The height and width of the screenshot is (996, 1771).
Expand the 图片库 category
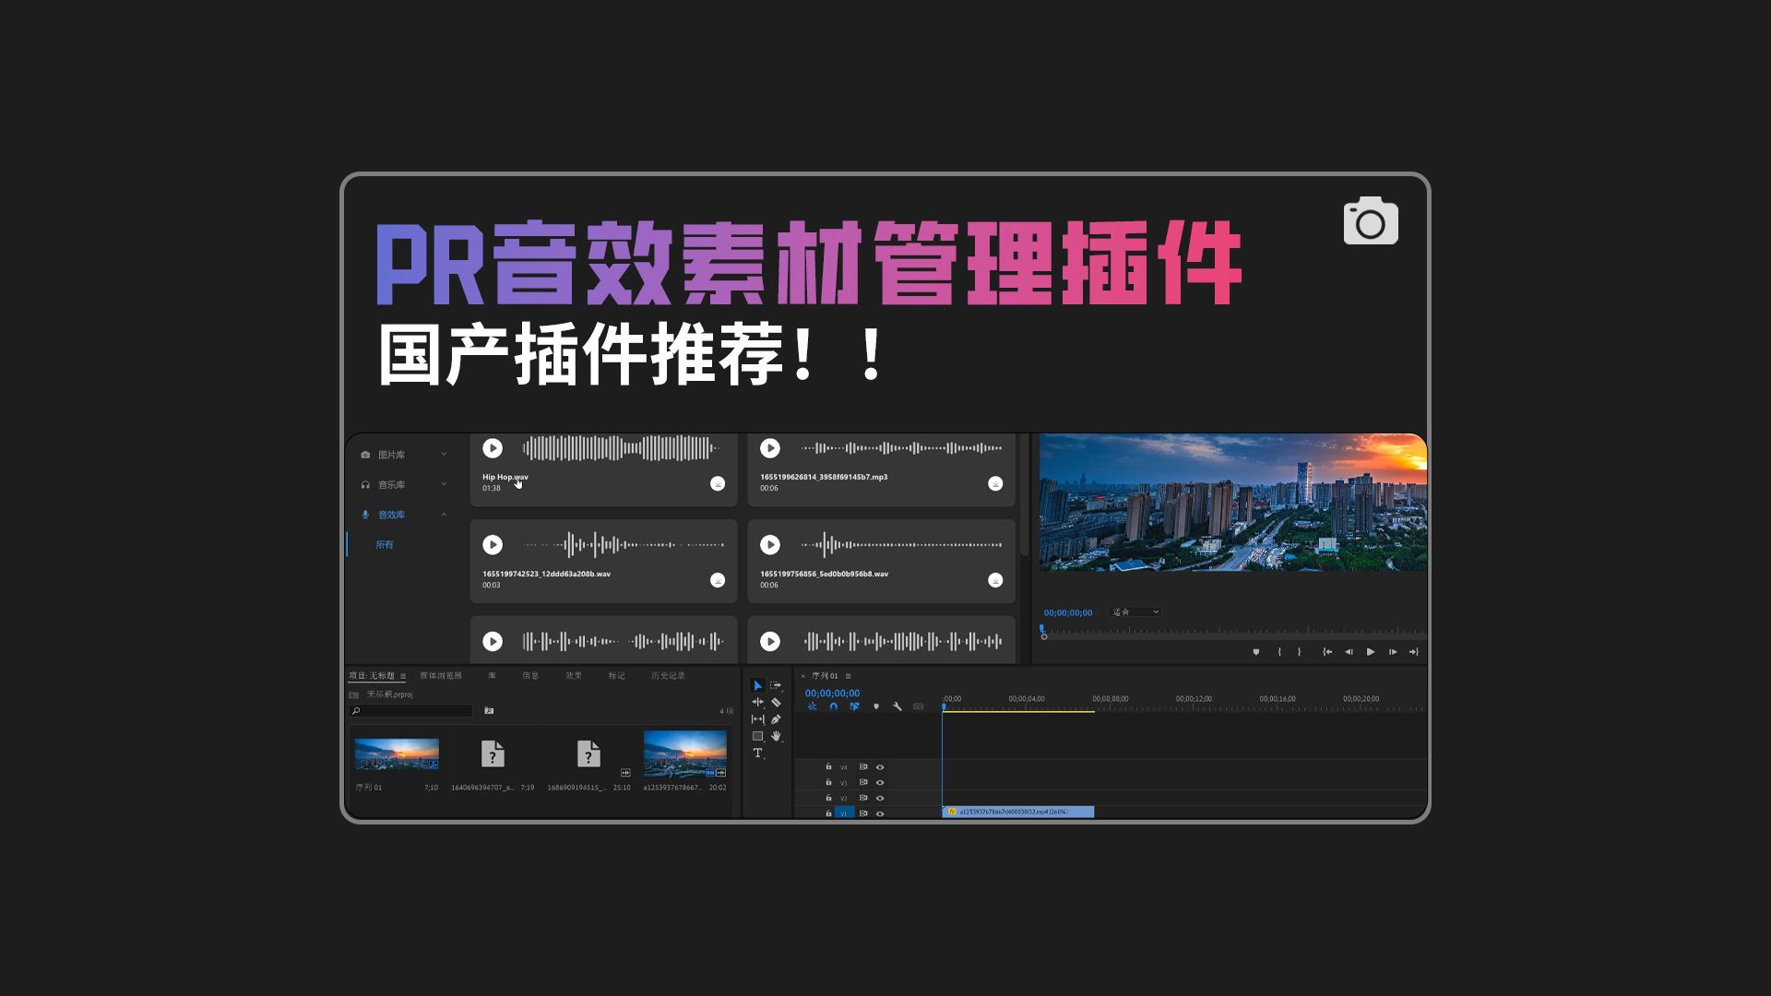click(x=444, y=455)
